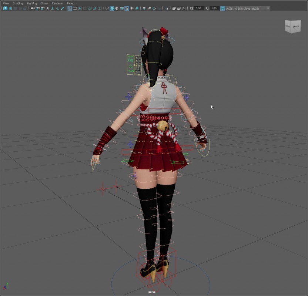Open the Renderer menu
This screenshot has width=308, height=296.
click(57, 3)
